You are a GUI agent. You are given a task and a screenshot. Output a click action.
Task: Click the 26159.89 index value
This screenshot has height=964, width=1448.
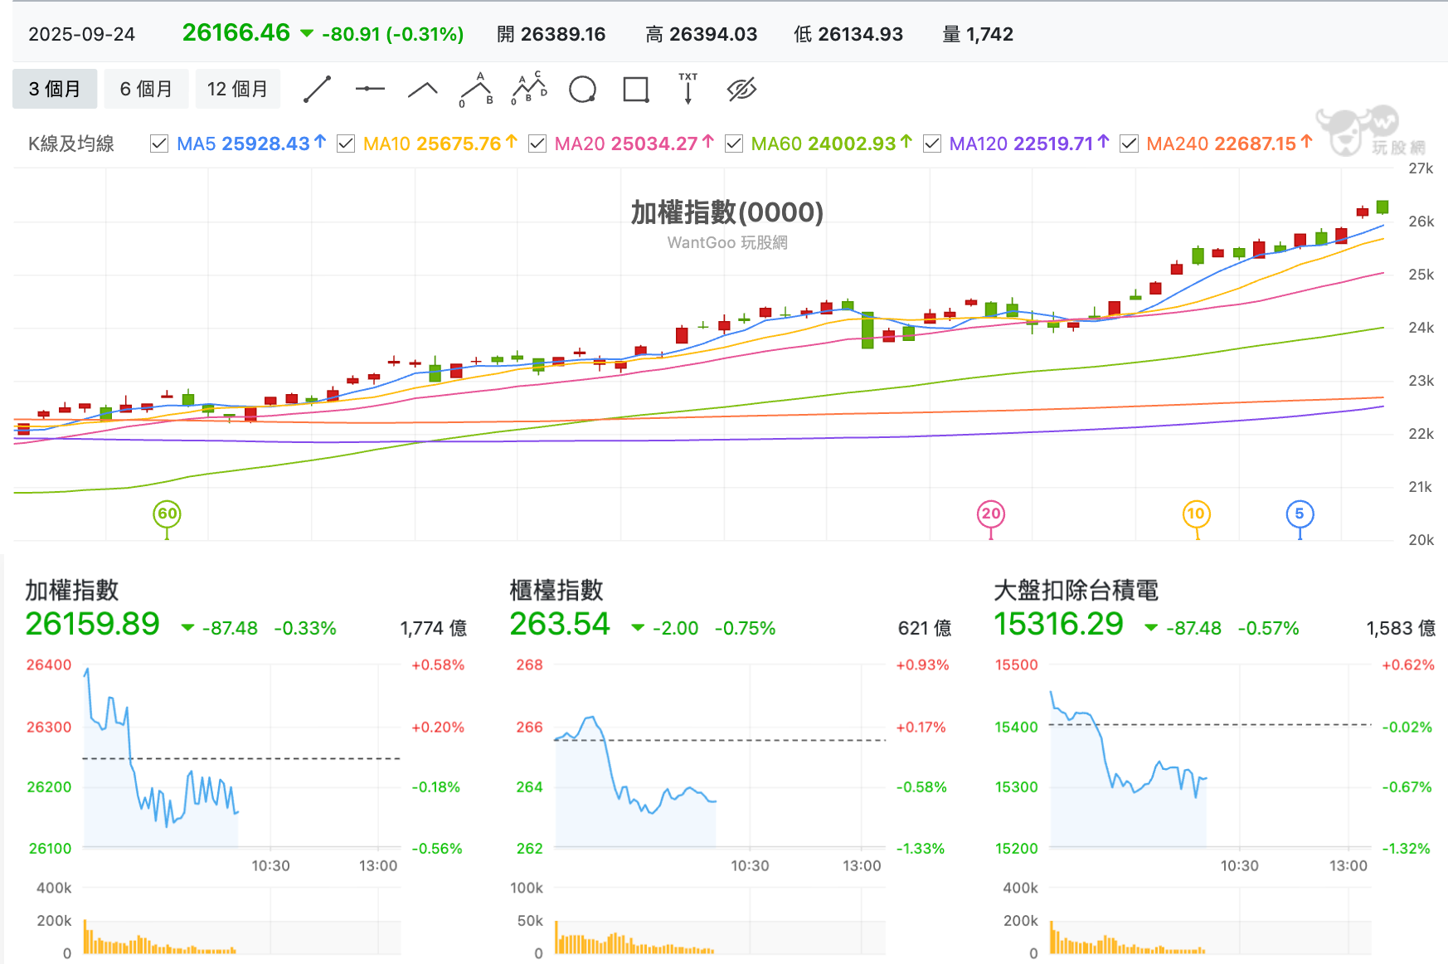92,625
